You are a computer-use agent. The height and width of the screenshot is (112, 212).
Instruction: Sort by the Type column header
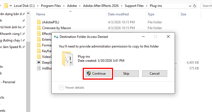[151, 14]
